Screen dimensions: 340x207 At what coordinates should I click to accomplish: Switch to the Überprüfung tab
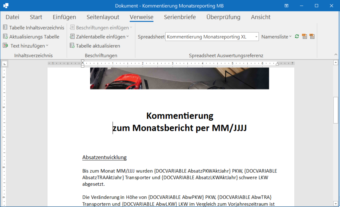(223, 17)
